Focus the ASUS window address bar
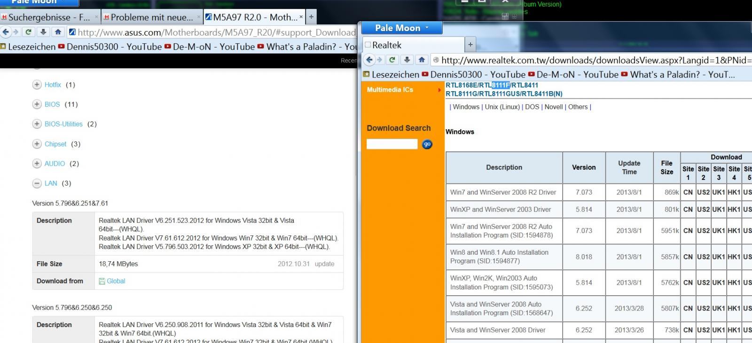The image size is (752, 343). 211,32
